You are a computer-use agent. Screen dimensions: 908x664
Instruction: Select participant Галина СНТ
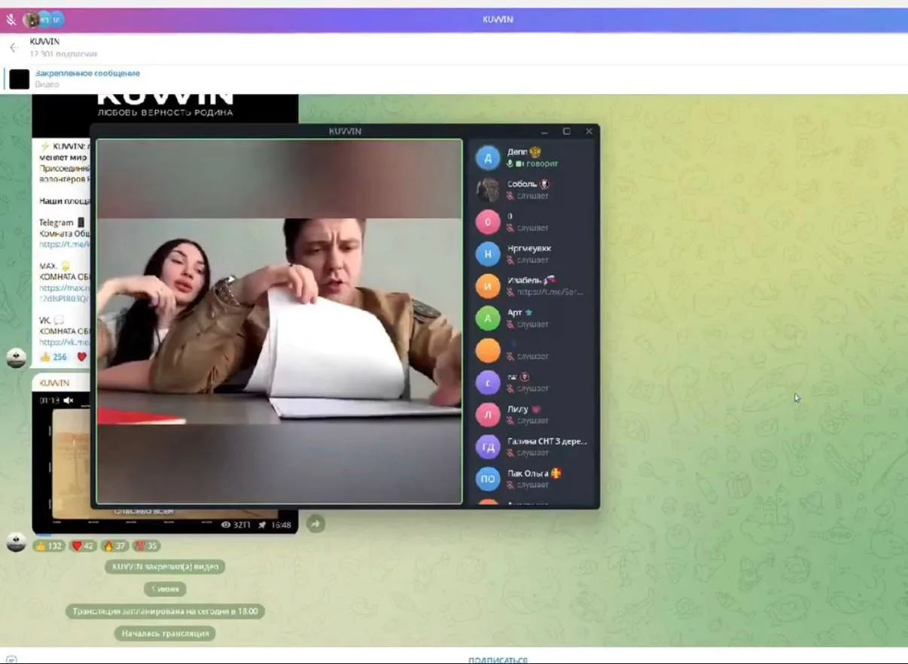pos(533,447)
